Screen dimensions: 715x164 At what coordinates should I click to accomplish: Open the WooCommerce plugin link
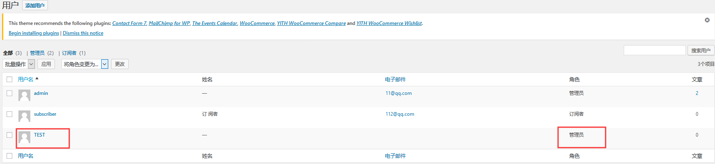coord(257,23)
